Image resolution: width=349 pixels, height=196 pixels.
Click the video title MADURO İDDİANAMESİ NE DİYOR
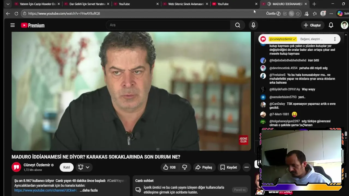point(96,157)
